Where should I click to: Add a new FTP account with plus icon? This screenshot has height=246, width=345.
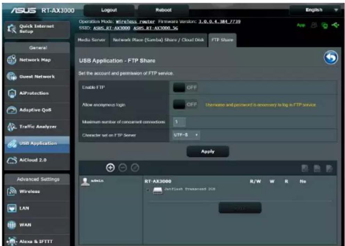[110, 168]
